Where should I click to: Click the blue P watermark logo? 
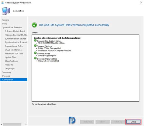coord(72,121)
